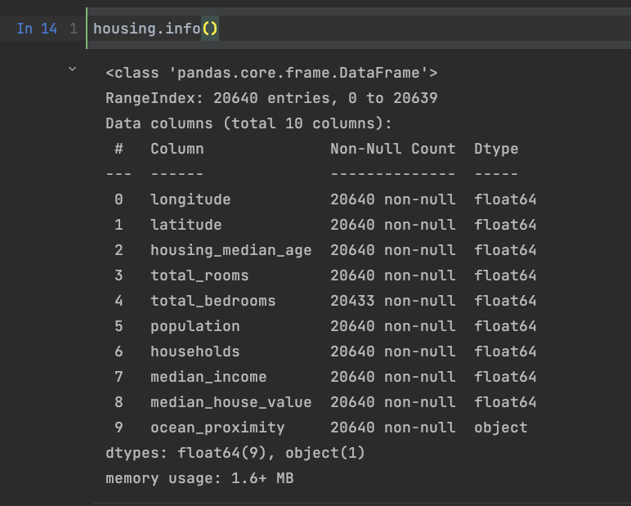Click the highlighted parentheses after info
Viewport: 631px width, 506px height.
coord(209,29)
